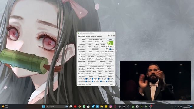Open WhatsApp from the taskbar
Image resolution: width=194 pixels, height=109 pixels.
point(84,107)
